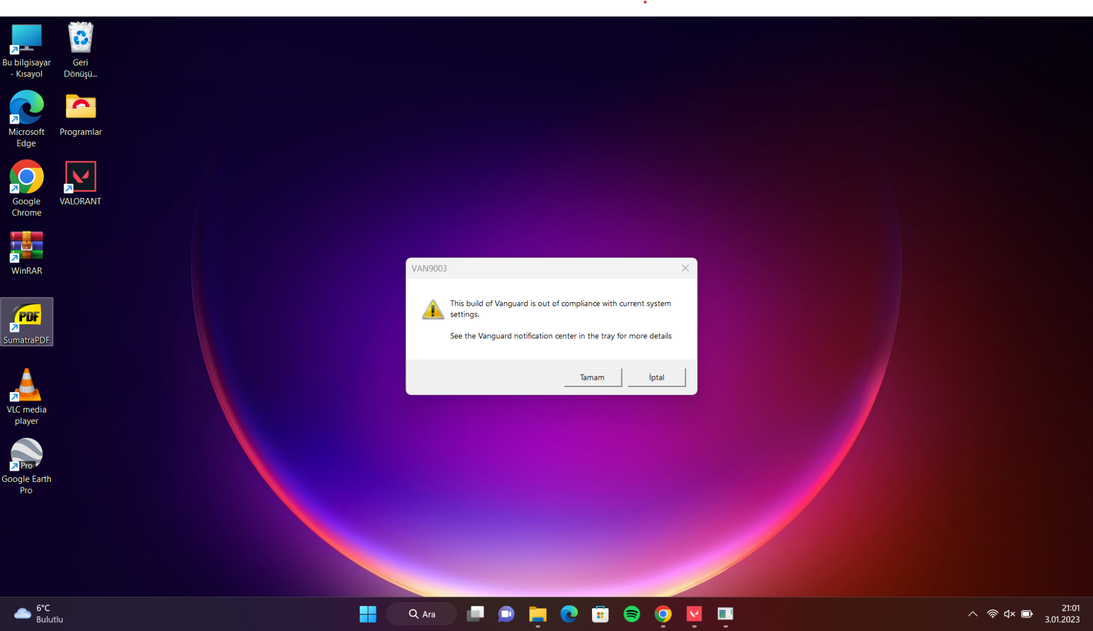
Task: Open Task View from the taskbar
Action: click(475, 614)
